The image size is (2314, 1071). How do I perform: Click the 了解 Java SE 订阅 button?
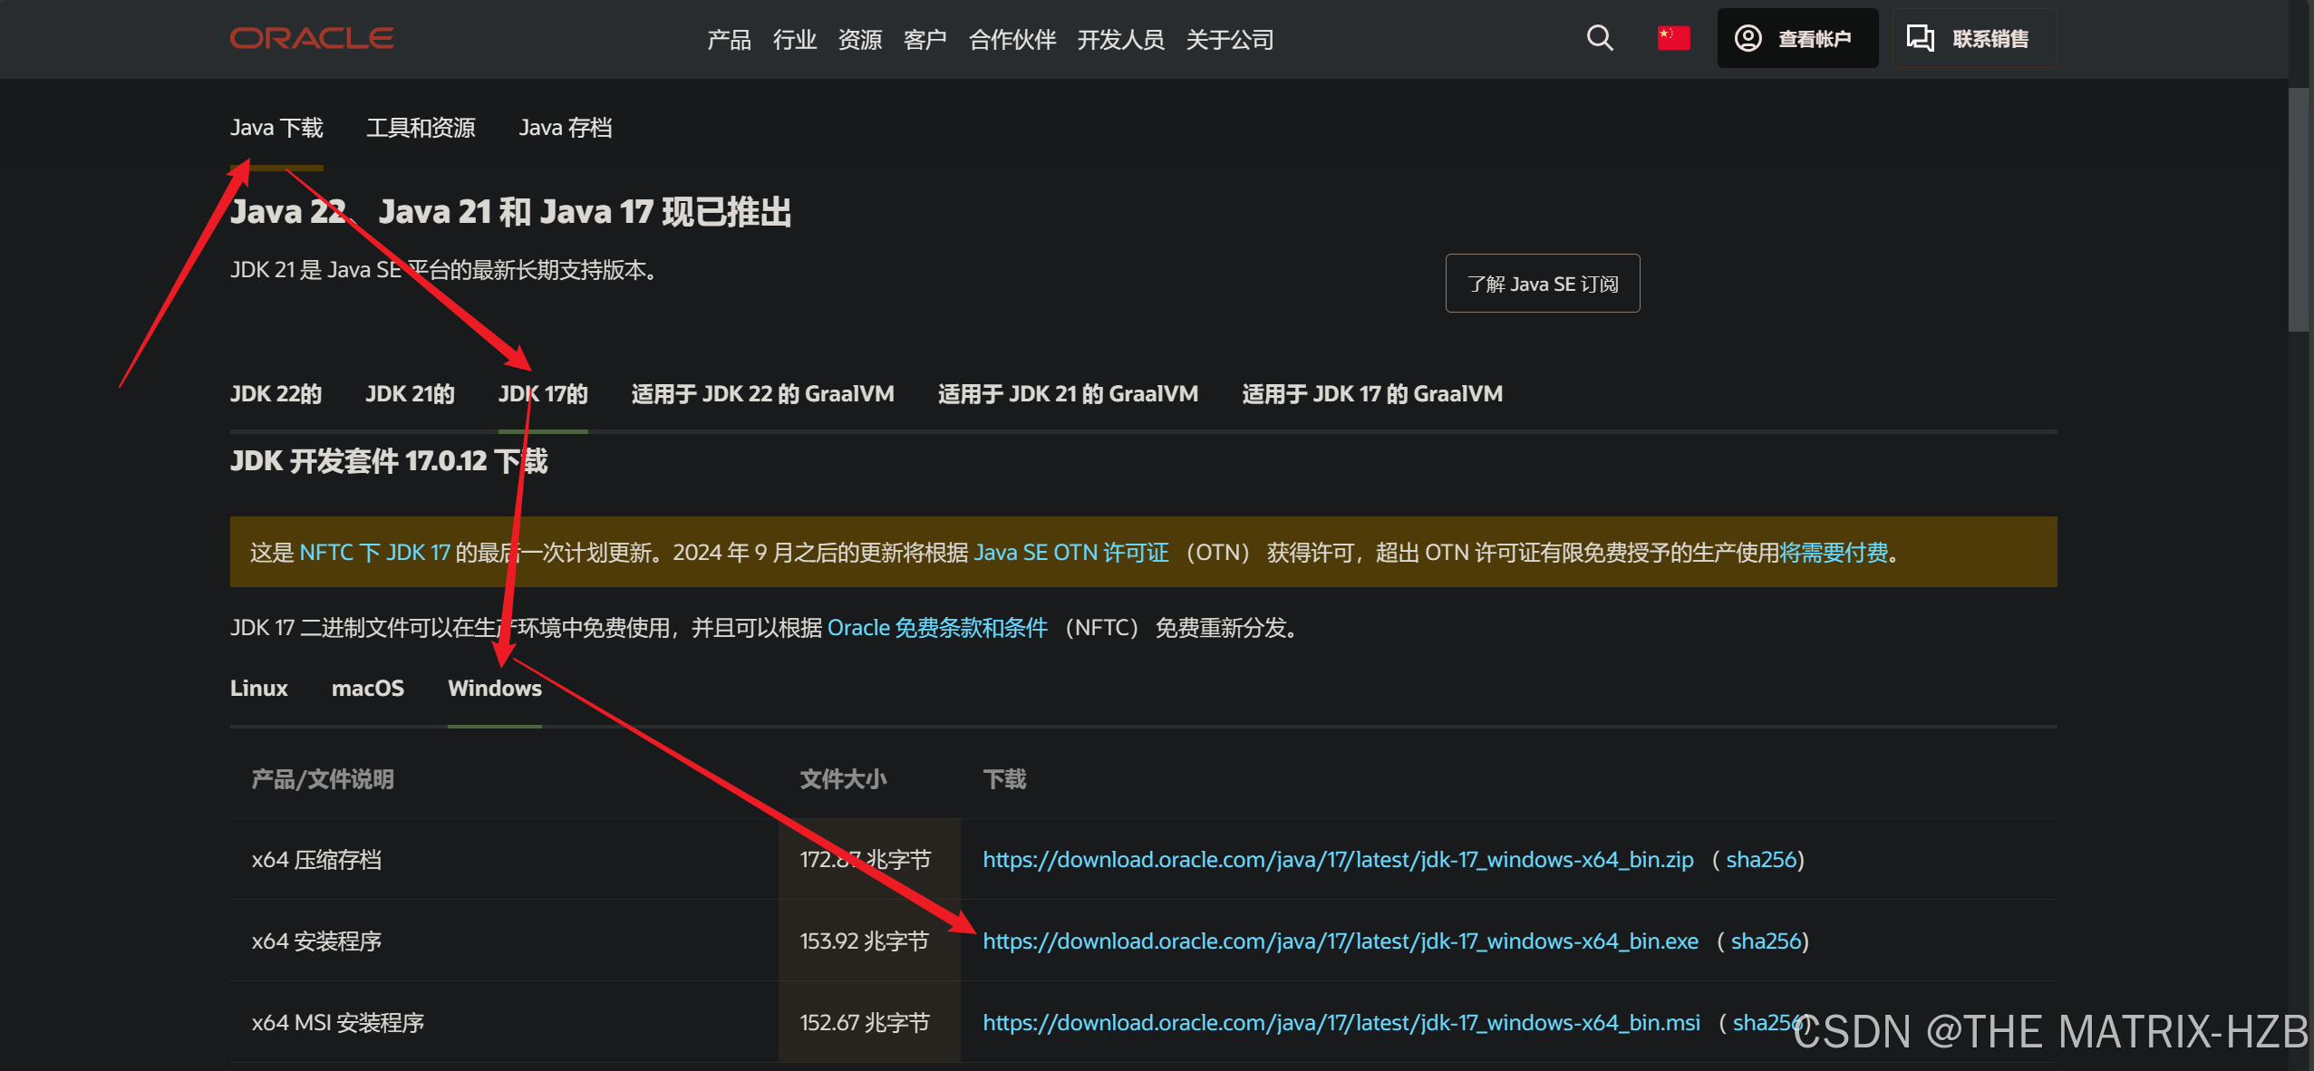(1542, 284)
